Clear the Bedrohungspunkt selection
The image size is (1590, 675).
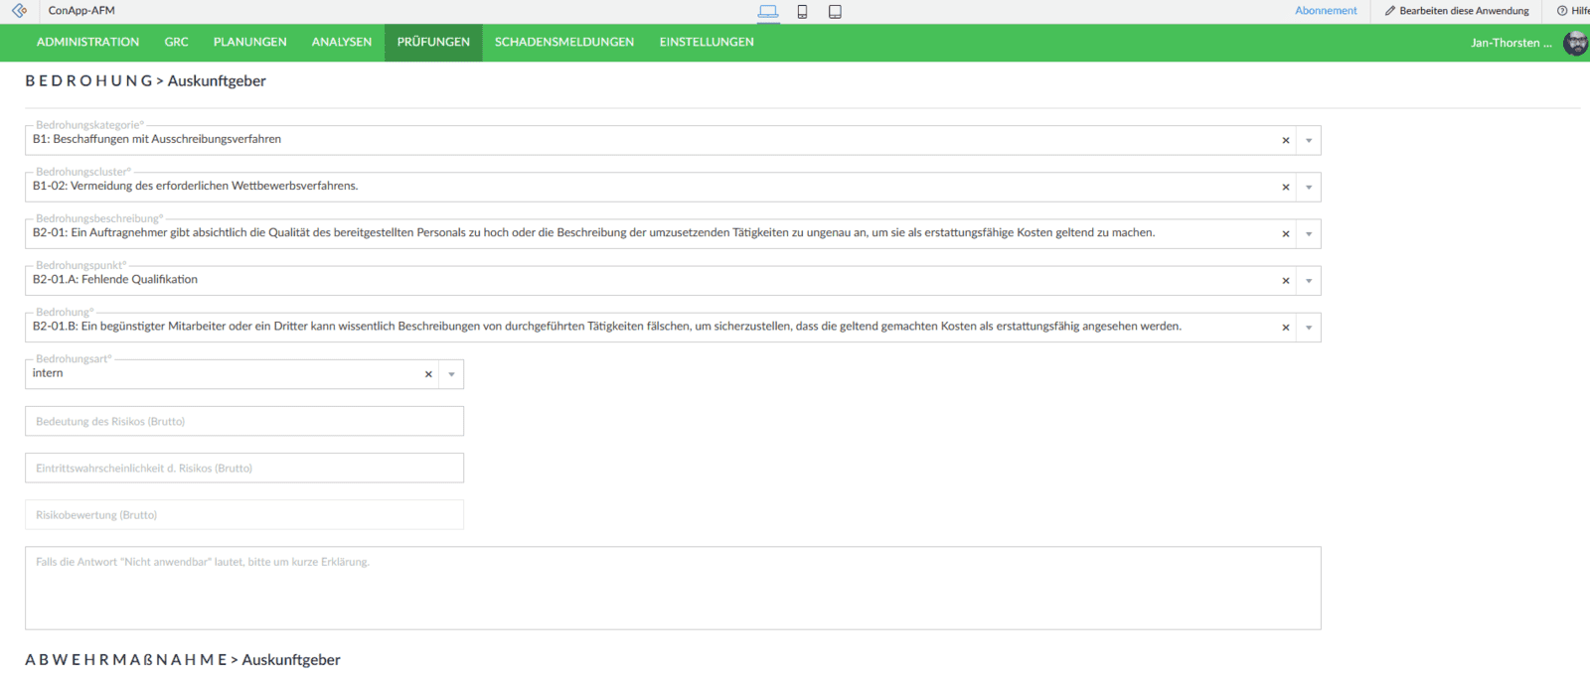click(1285, 281)
